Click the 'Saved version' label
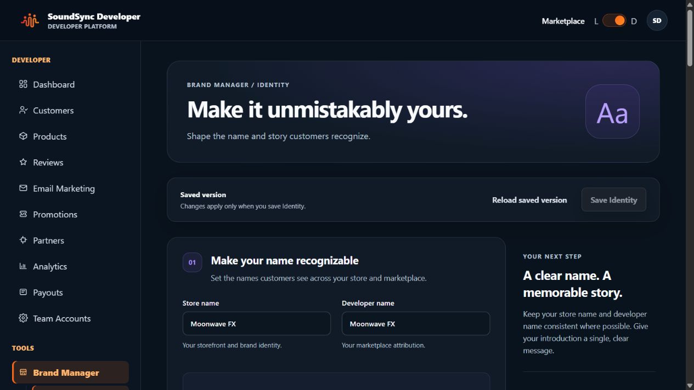Viewport: 694px width, 390px height. (203, 194)
